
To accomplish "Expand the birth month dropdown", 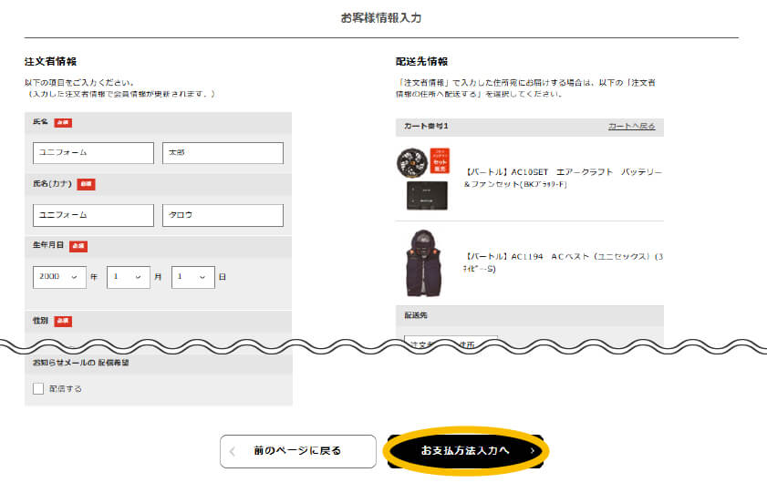I will [128, 277].
